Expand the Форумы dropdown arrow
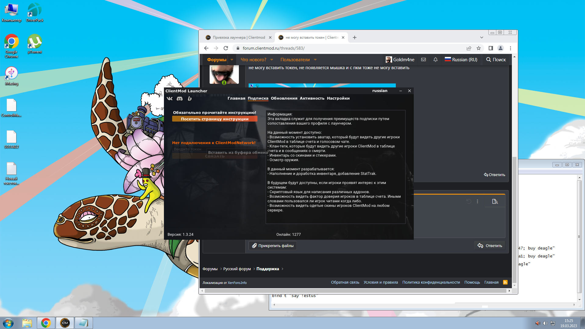 click(x=232, y=60)
